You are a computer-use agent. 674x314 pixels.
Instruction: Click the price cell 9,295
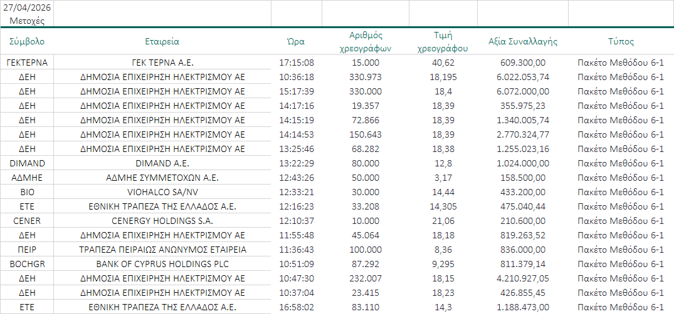pos(443,264)
